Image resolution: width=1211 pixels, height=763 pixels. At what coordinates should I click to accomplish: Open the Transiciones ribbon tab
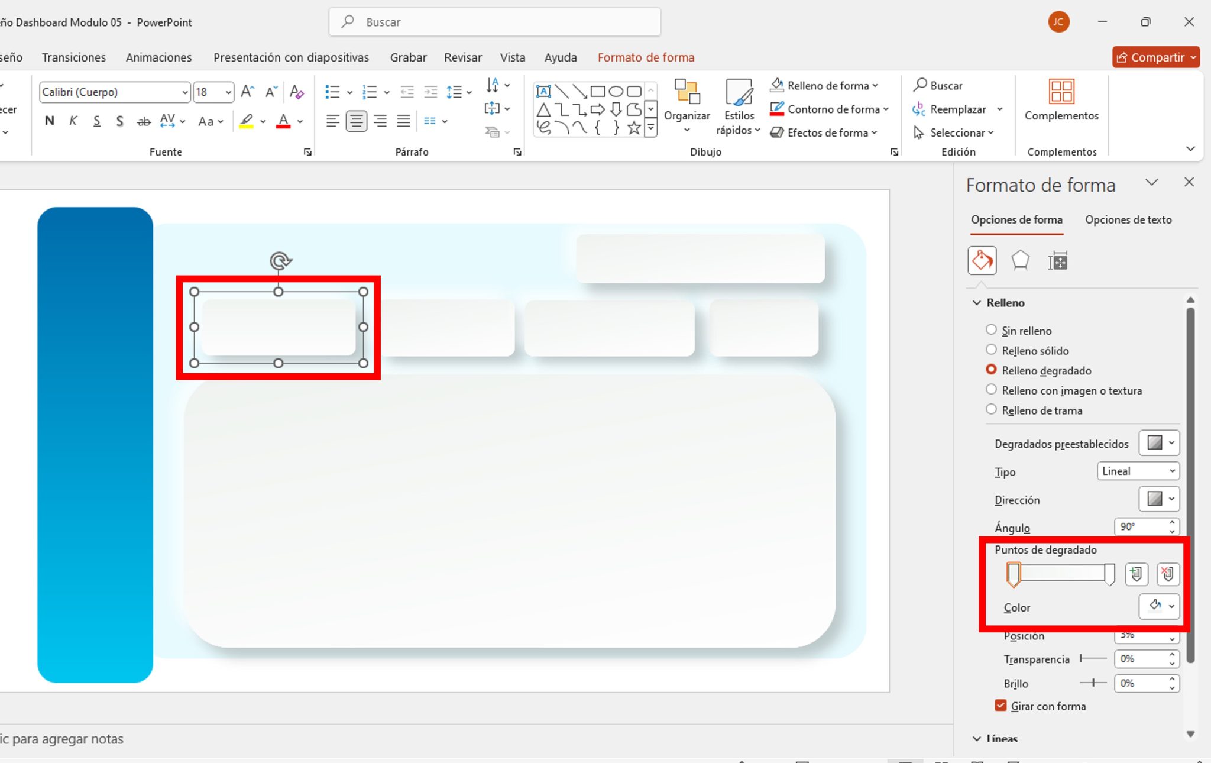click(73, 57)
